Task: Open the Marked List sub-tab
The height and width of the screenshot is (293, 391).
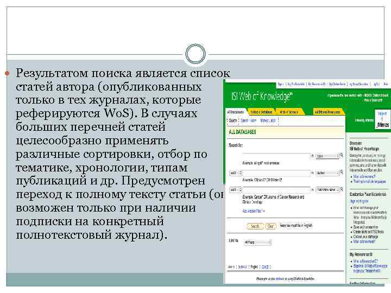Action: [268, 120]
